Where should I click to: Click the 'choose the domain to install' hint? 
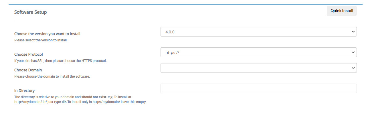pos(52,76)
